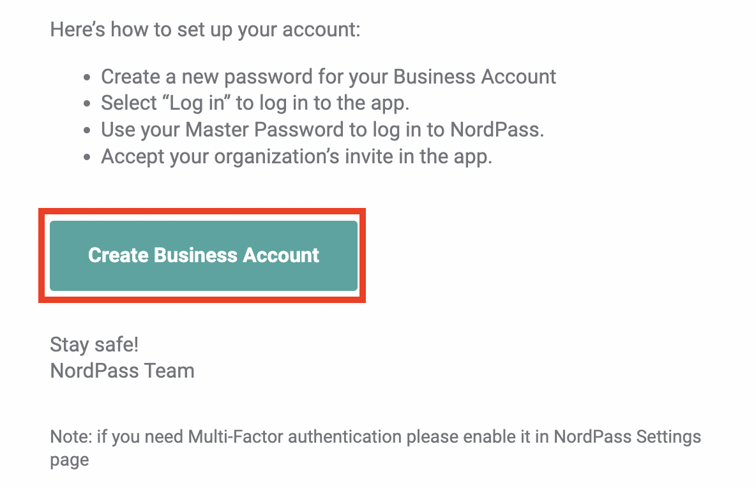Click the word "page" ending the note

tap(70, 460)
